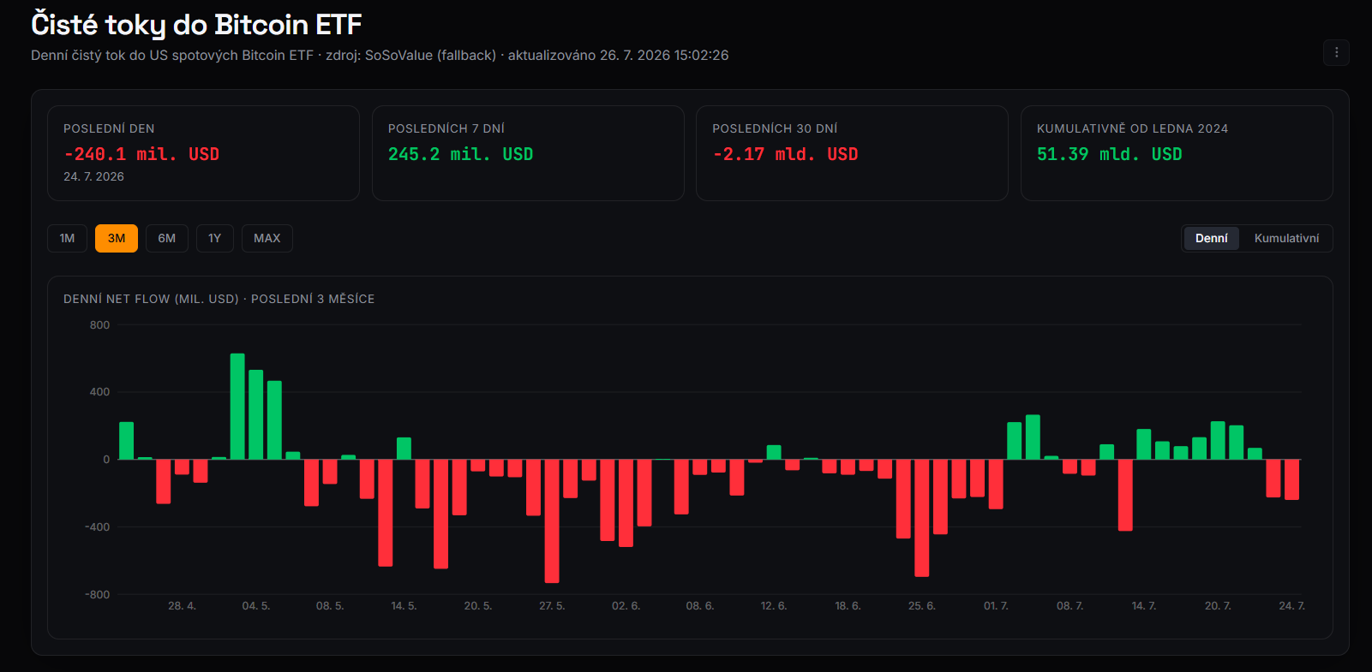This screenshot has width=1372, height=672.
Task: Click the 245.2 mil. USD value
Action: 460,154
